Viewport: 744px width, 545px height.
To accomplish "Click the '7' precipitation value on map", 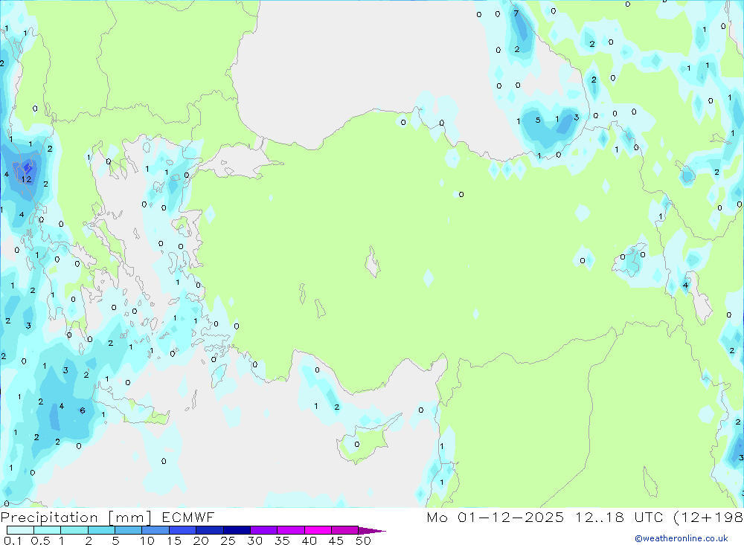I will (x=516, y=13).
